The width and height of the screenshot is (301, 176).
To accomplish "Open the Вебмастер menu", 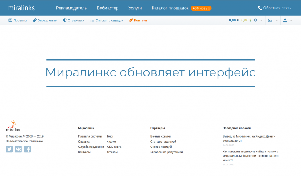I will click(x=108, y=8).
